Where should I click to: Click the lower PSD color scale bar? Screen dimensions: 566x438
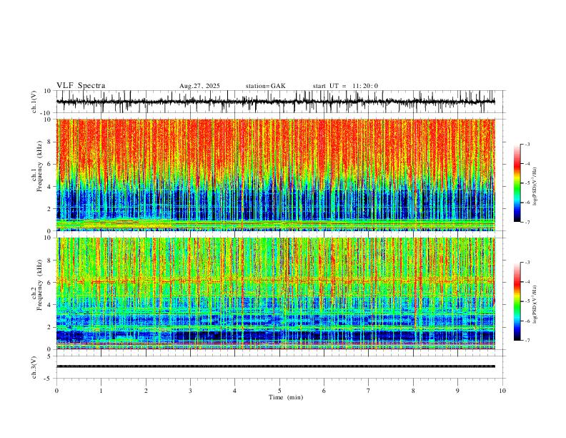[517, 301]
